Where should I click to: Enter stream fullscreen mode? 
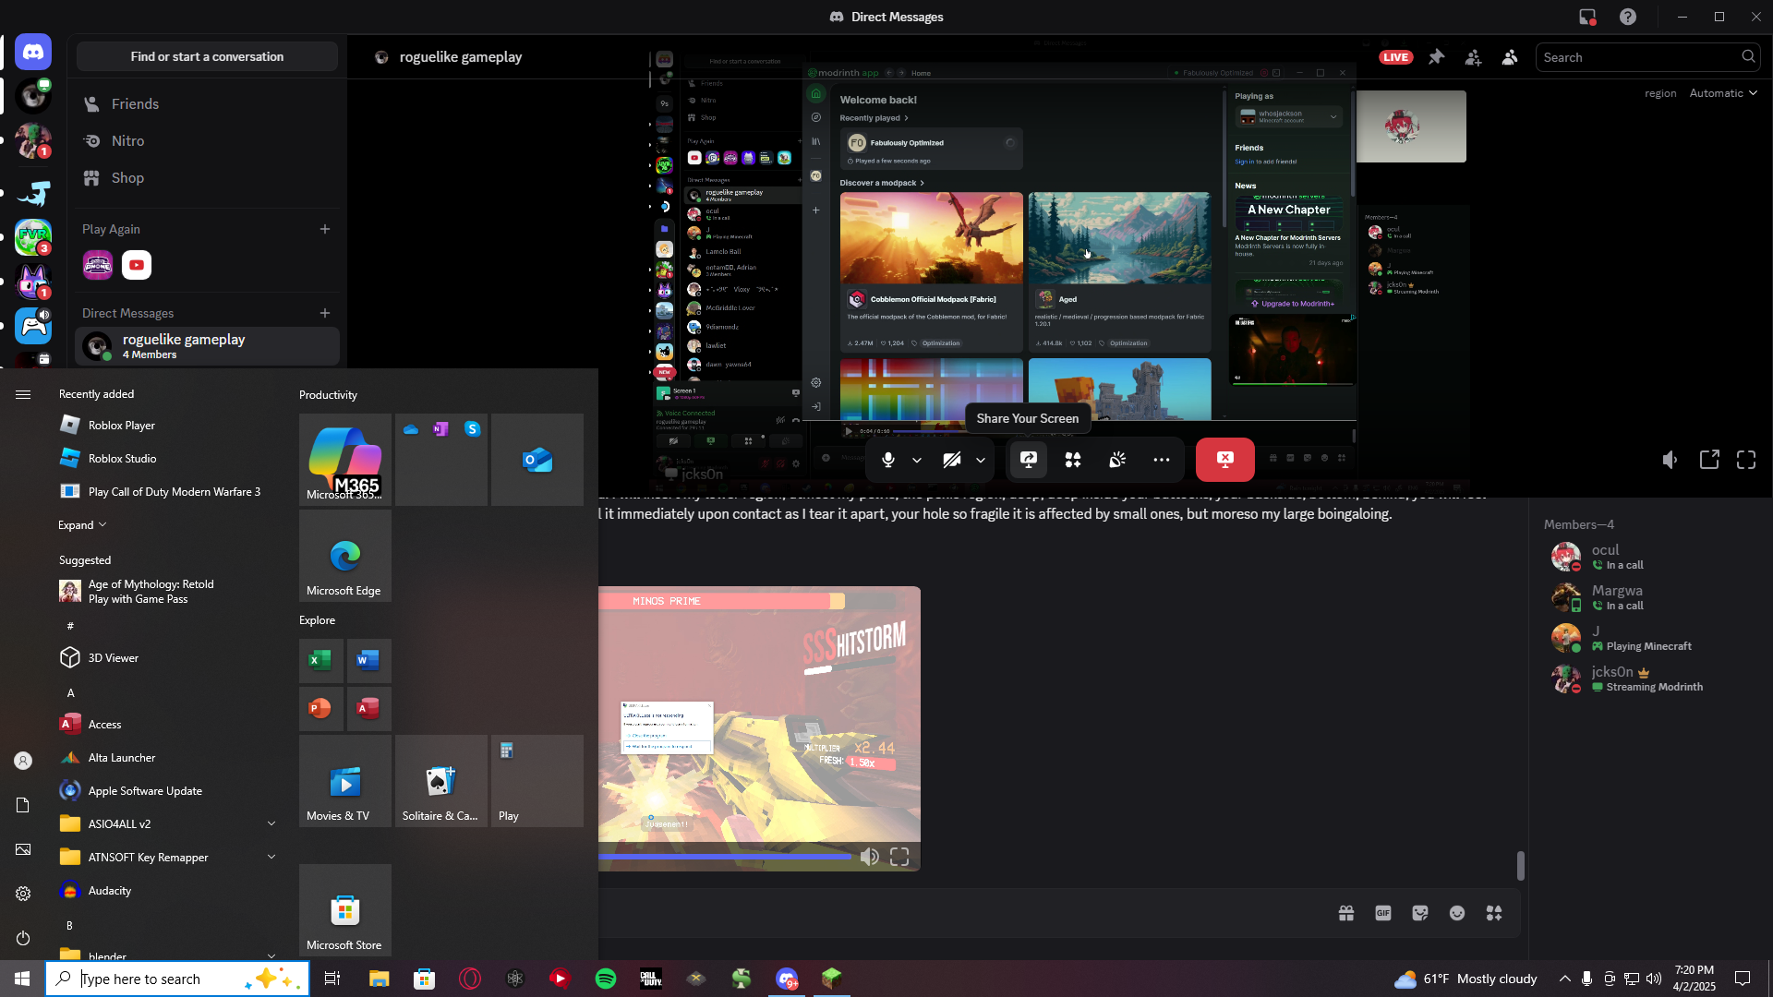coord(1746,460)
